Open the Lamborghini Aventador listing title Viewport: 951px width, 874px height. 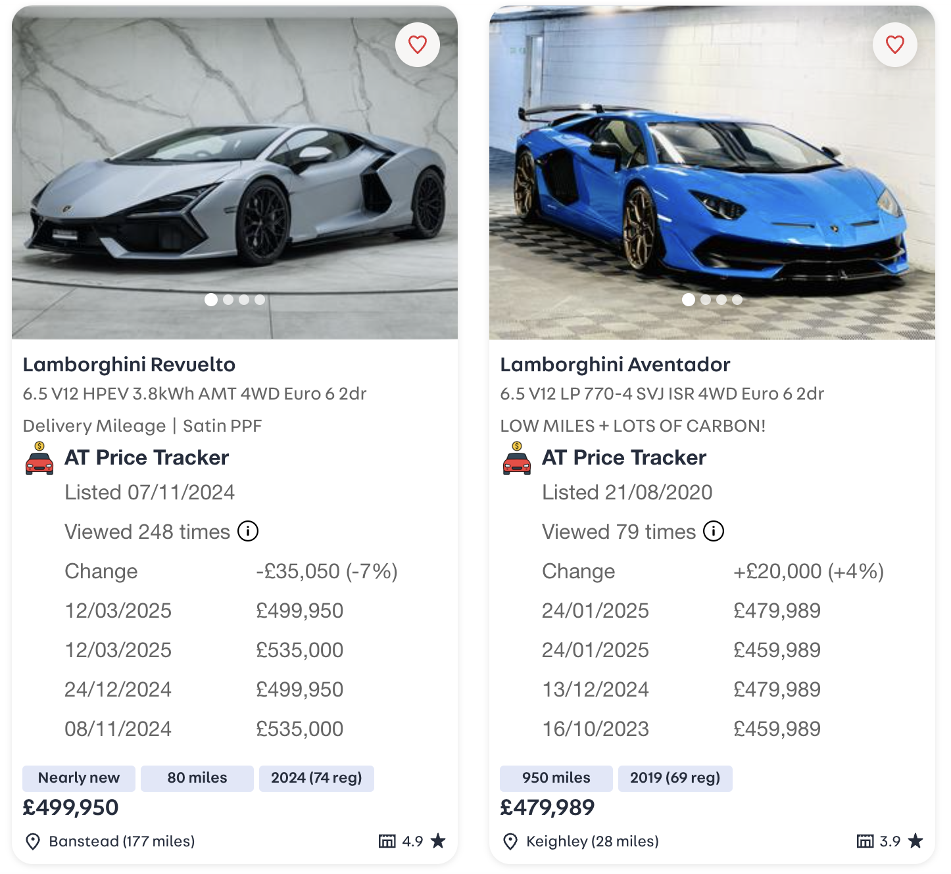[x=616, y=364]
